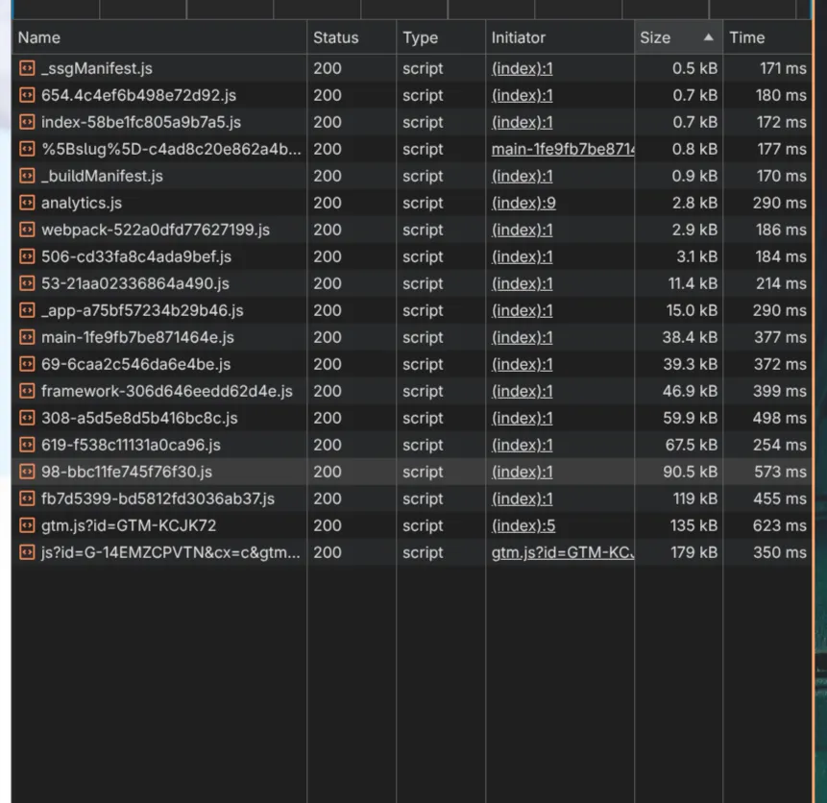Viewport: 827px width, 803px height.
Task: Sort requests by the Name column header
Action: (159, 37)
